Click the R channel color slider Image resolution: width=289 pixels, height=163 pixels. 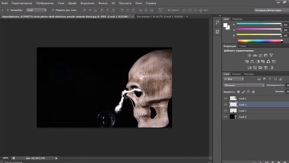[259, 24]
